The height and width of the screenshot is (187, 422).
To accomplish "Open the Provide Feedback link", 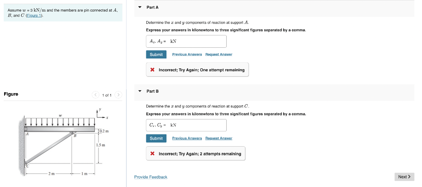I will click(x=150, y=177).
